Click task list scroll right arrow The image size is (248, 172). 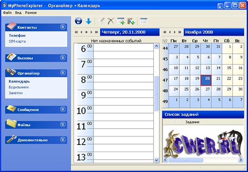[241, 160]
